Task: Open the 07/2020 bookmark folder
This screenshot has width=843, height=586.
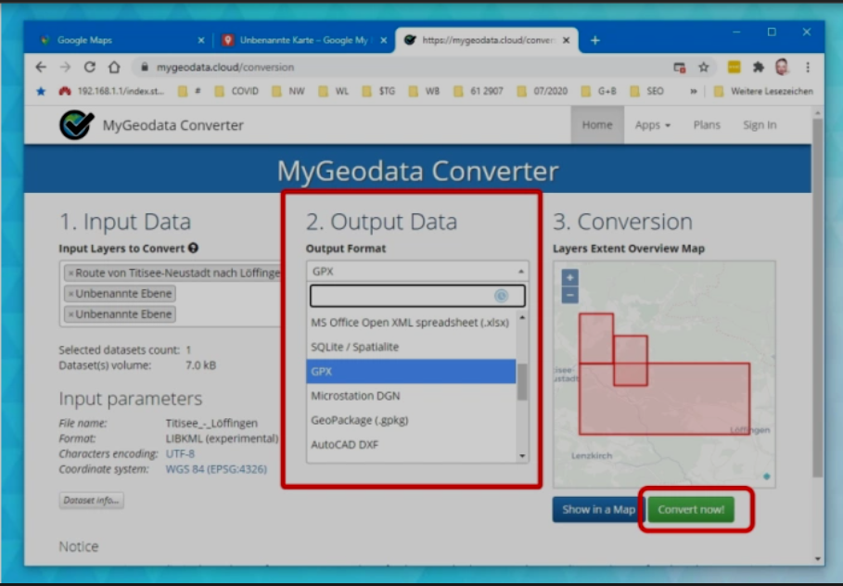Action: [x=542, y=92]
